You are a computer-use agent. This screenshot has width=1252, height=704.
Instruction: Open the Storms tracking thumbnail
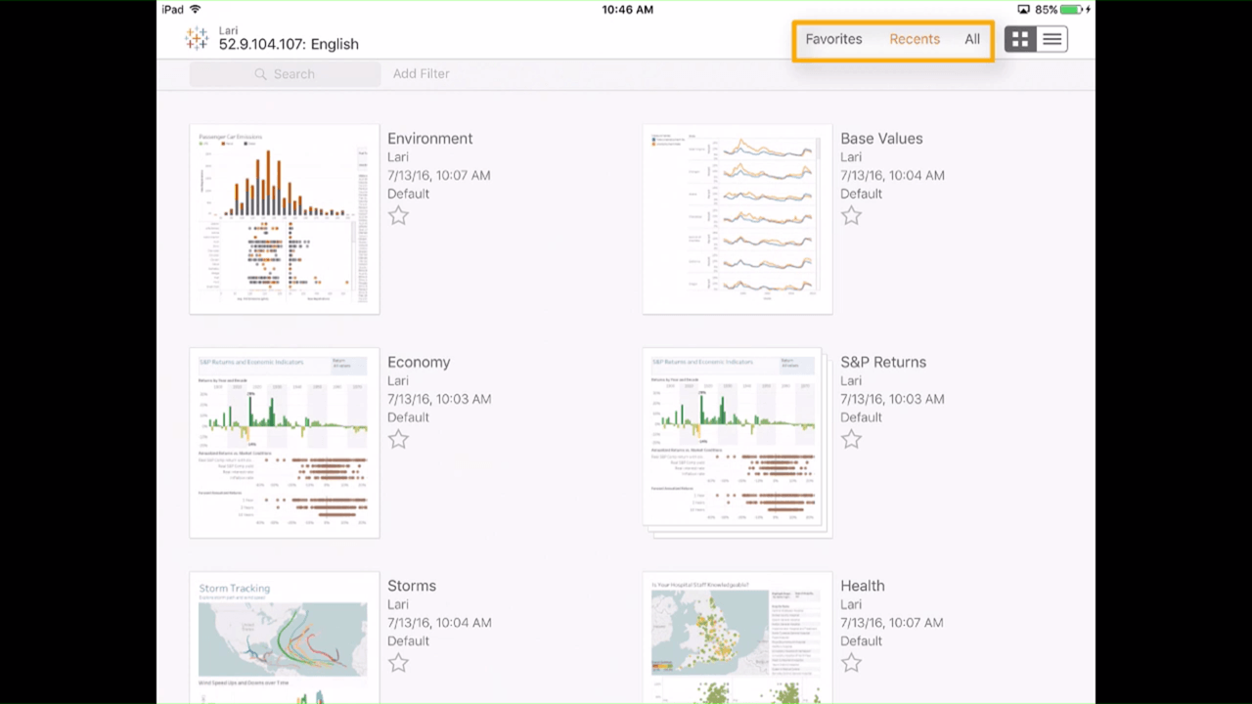click(284, 638)
